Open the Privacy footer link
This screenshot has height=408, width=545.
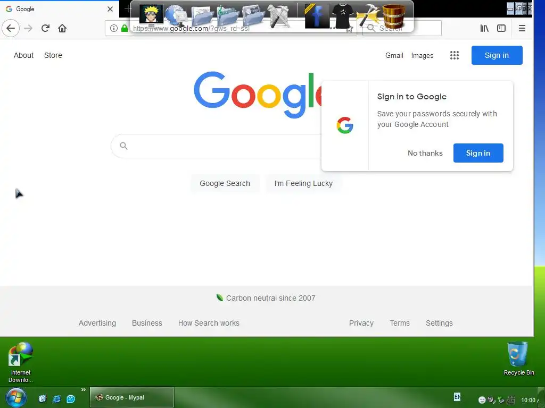pyautogui.click(x=361, y=323)
